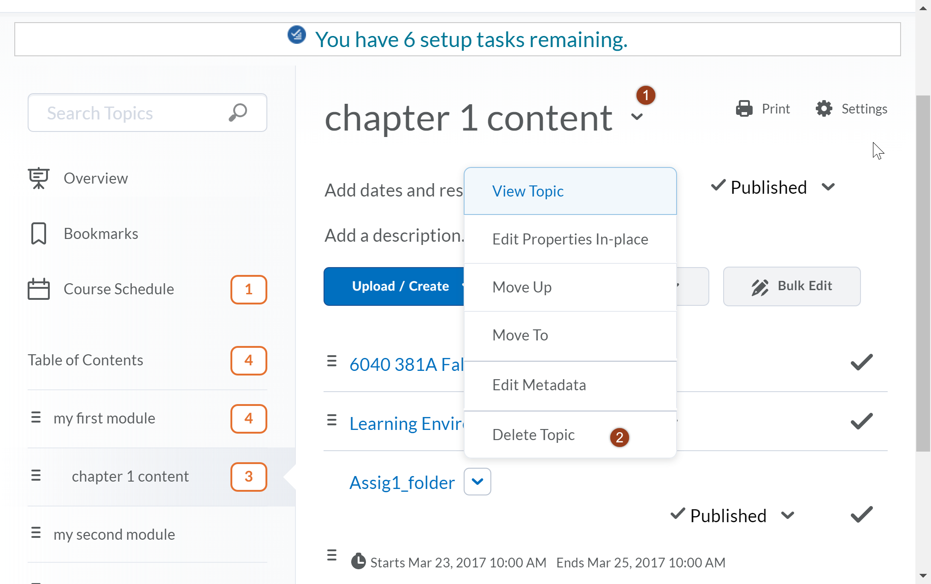Choose Edit Properties In-place menu entry
The image size is (931, 584).
pos(570,239)
